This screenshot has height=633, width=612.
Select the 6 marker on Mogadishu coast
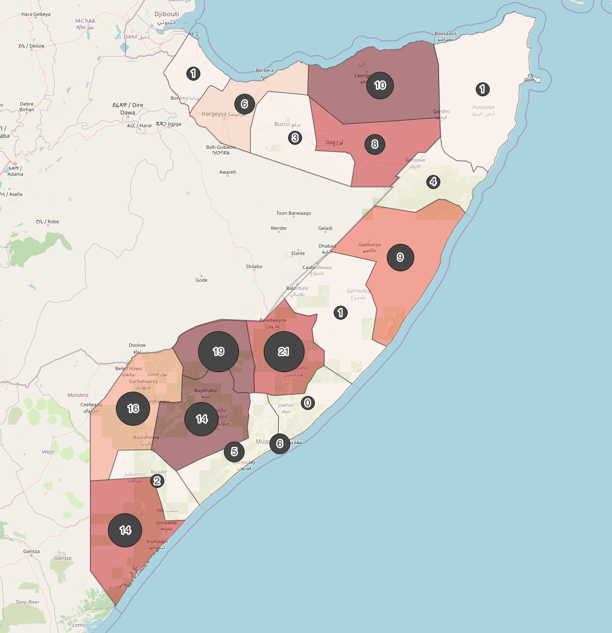(x=280, y=444)
